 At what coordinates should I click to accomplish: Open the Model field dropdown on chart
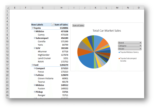click(x=140, y=49)
